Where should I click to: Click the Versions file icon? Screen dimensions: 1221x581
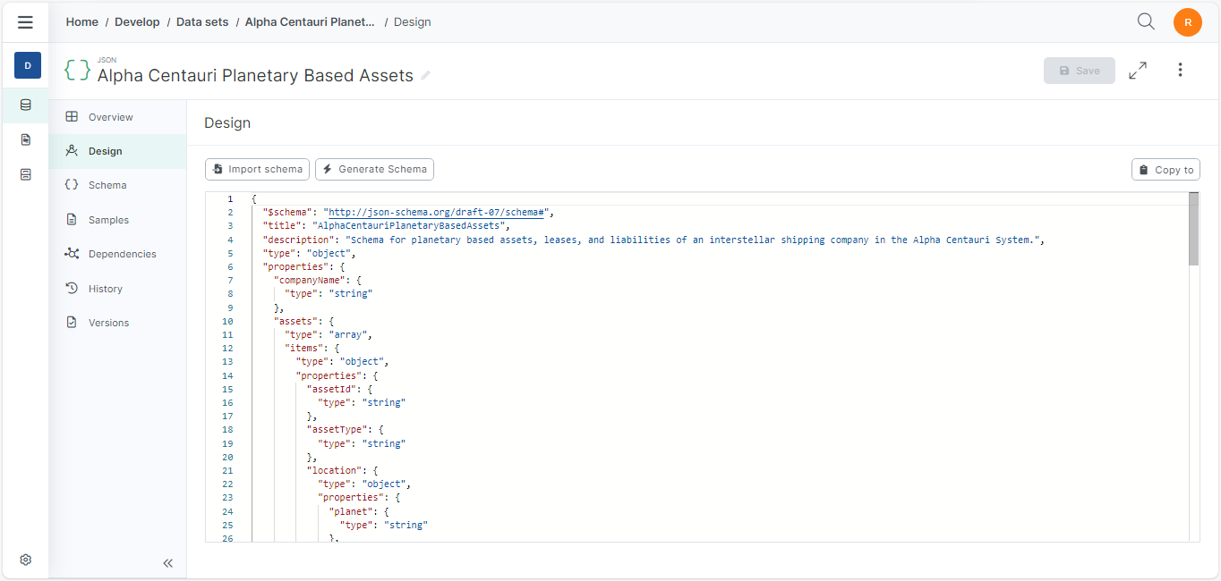click(72, 322)
